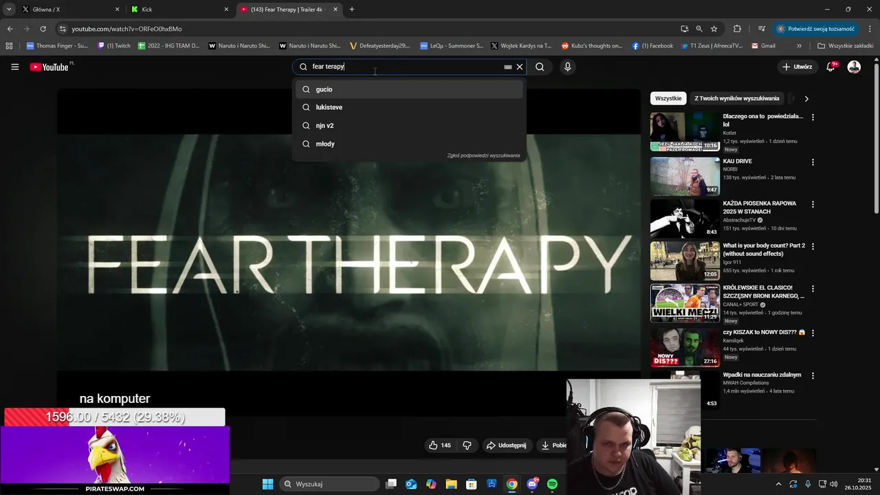880x495 pixels.
Task: Open options for the 'KAU DRIVE' video
Action: [x=813, y=162]
